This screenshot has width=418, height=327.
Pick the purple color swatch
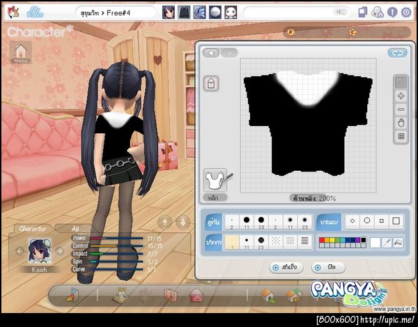point(358,240)
